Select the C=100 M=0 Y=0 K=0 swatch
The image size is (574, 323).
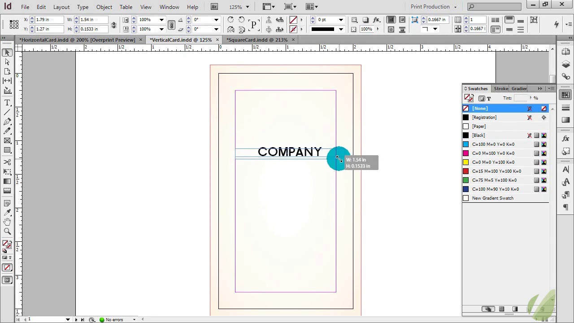tap(505, 144)
